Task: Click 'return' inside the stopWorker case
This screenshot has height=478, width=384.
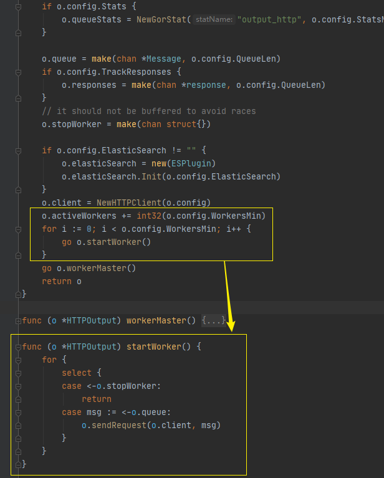Action: pyautogui.click(x=97, y=399)
